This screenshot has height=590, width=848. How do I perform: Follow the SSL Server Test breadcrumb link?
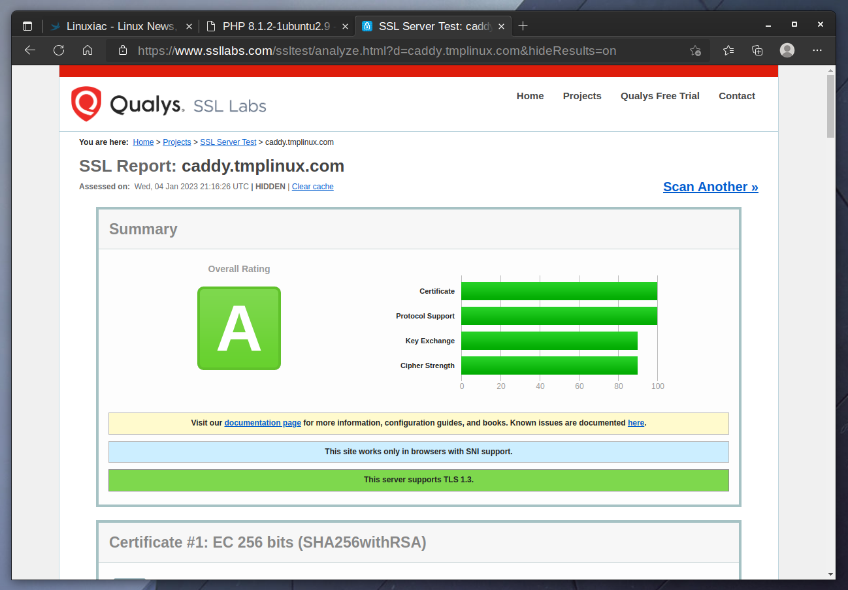tap(228, 142)
